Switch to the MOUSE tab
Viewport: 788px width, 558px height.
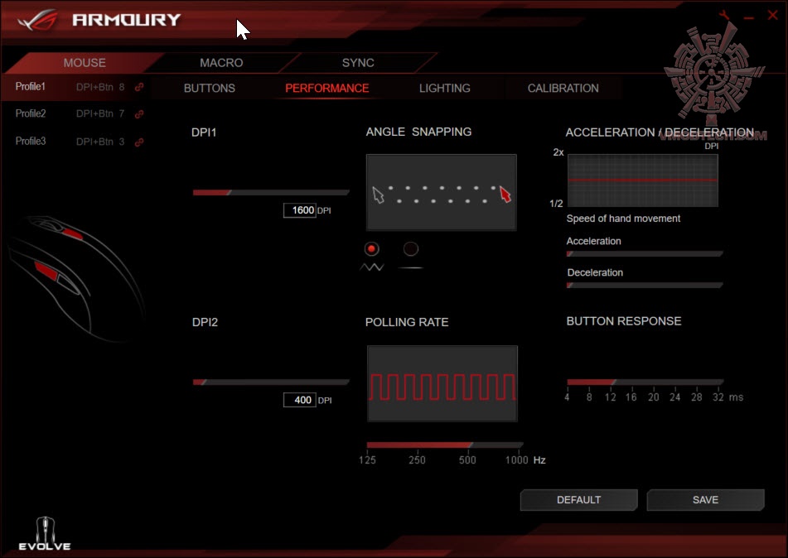point(85,63)
